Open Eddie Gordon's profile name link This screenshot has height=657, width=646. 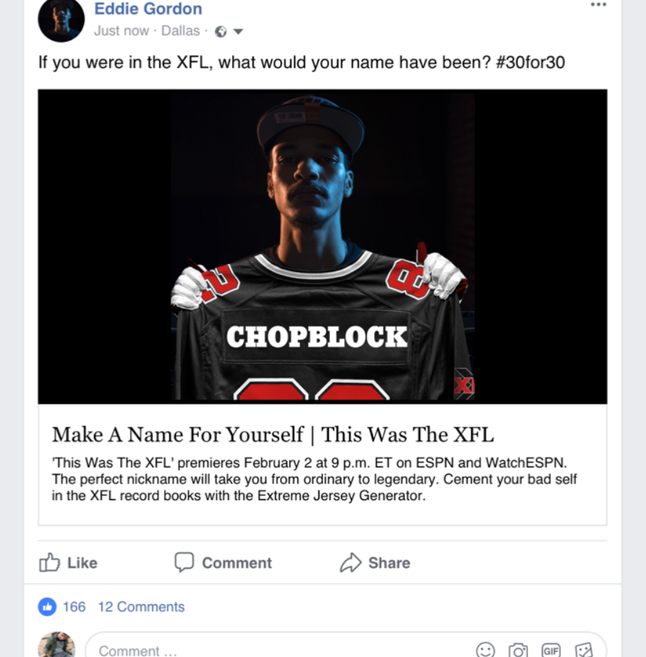(x=148, y=9)
